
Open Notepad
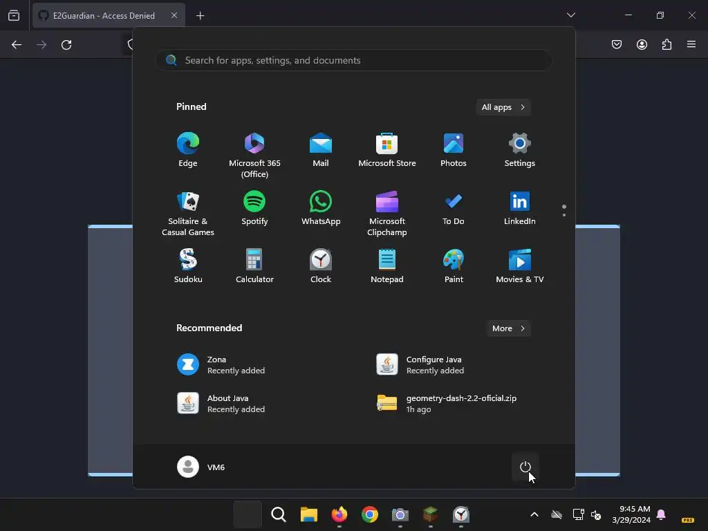(x=387, y=266)
